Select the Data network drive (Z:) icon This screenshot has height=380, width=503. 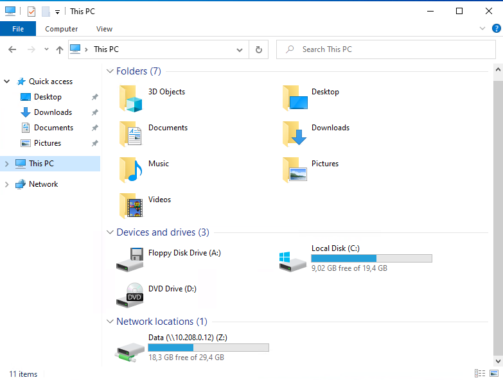(x=130, y=352)
